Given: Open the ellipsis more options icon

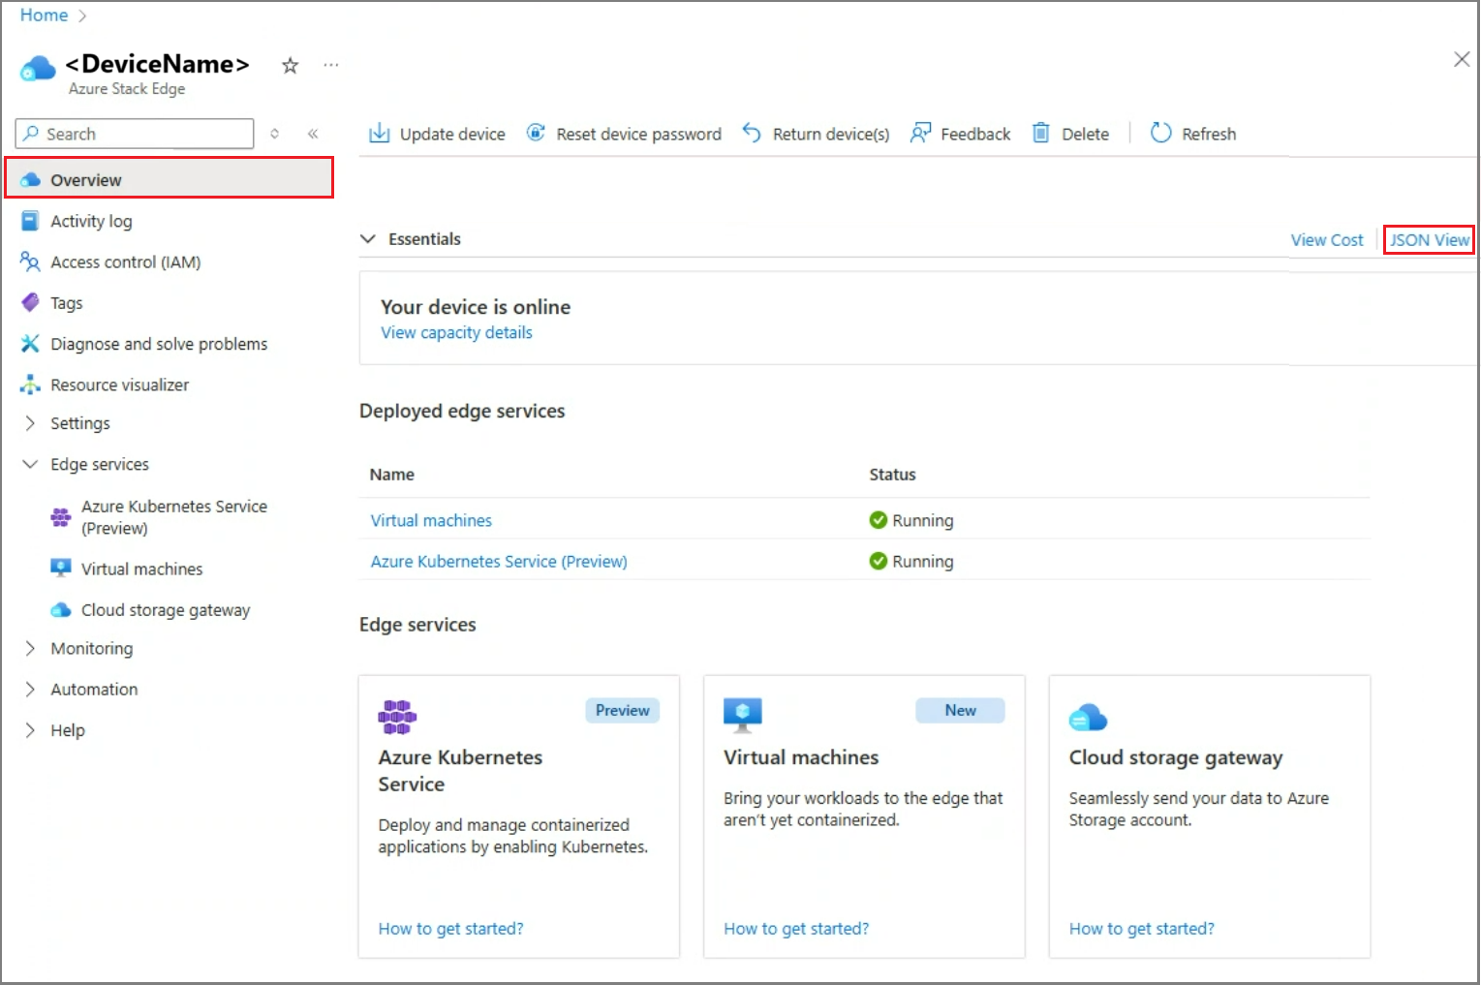Looking at the screenshot, I should point(330,64).
